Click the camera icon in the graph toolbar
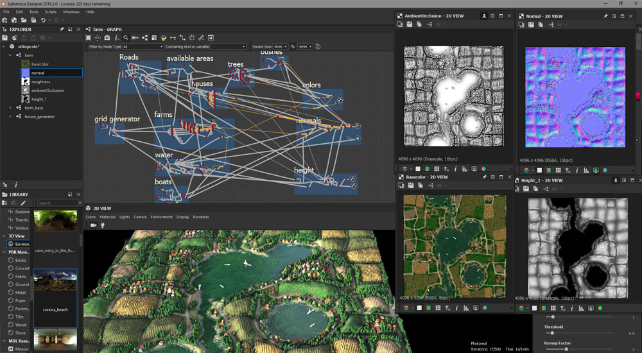This screenshot has height=353, width=642. 107,38
